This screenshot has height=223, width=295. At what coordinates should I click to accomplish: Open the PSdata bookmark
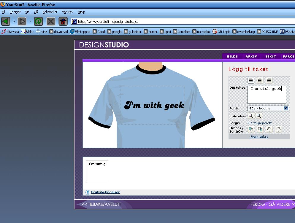287,32
